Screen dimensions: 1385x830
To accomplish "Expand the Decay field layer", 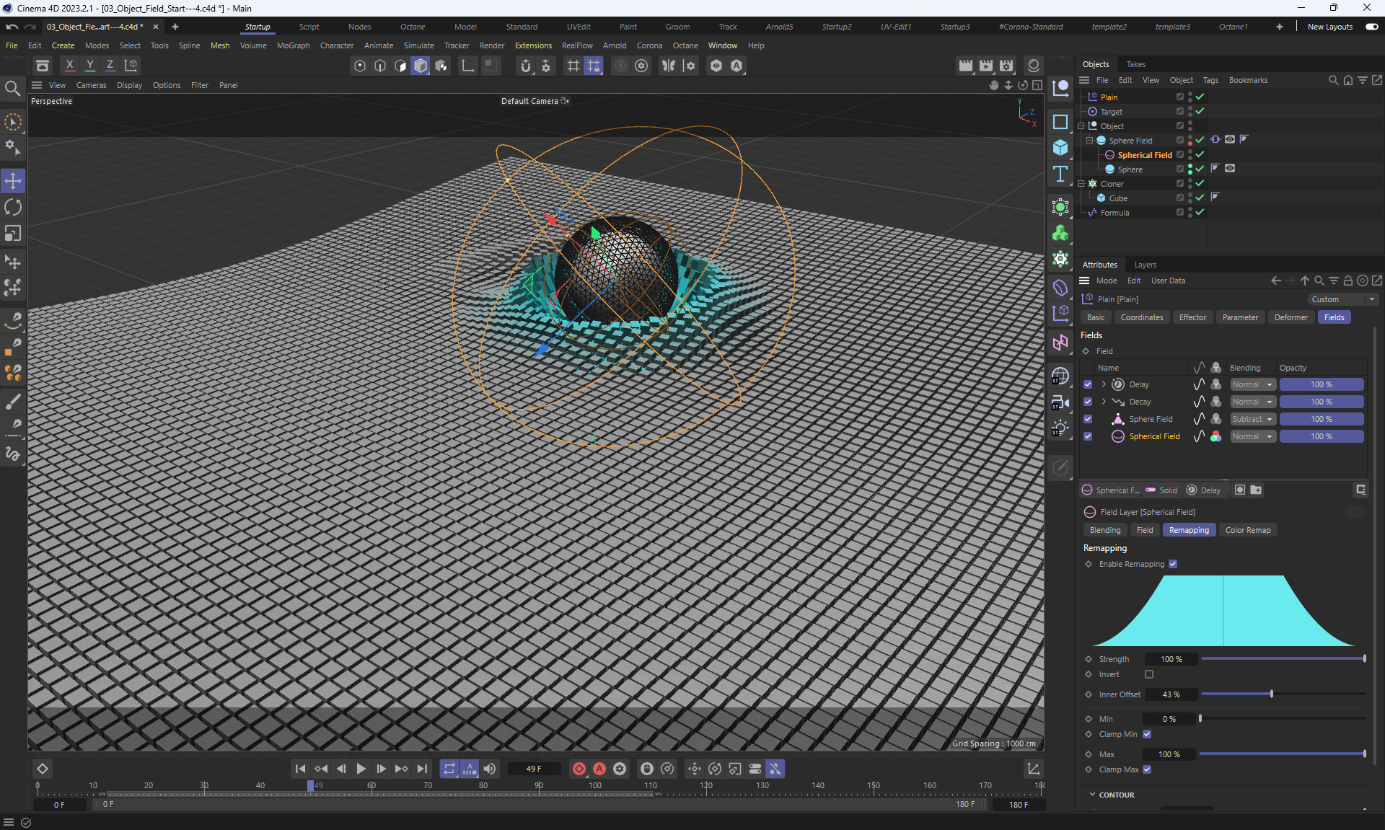I will (x=1104, y=402).
